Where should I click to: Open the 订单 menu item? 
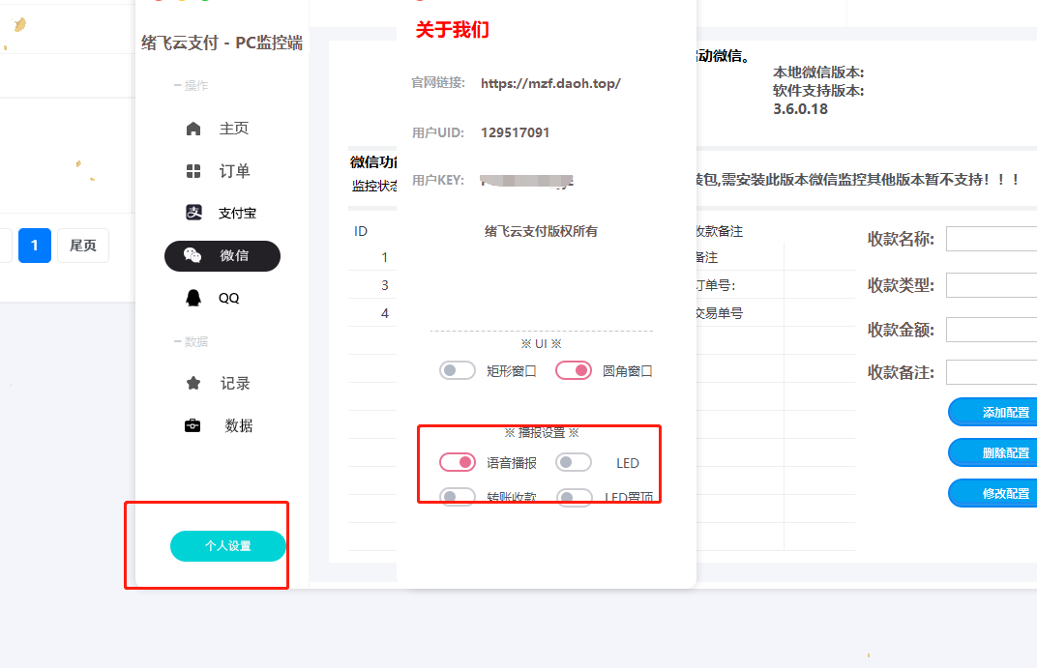coord(234,171)
